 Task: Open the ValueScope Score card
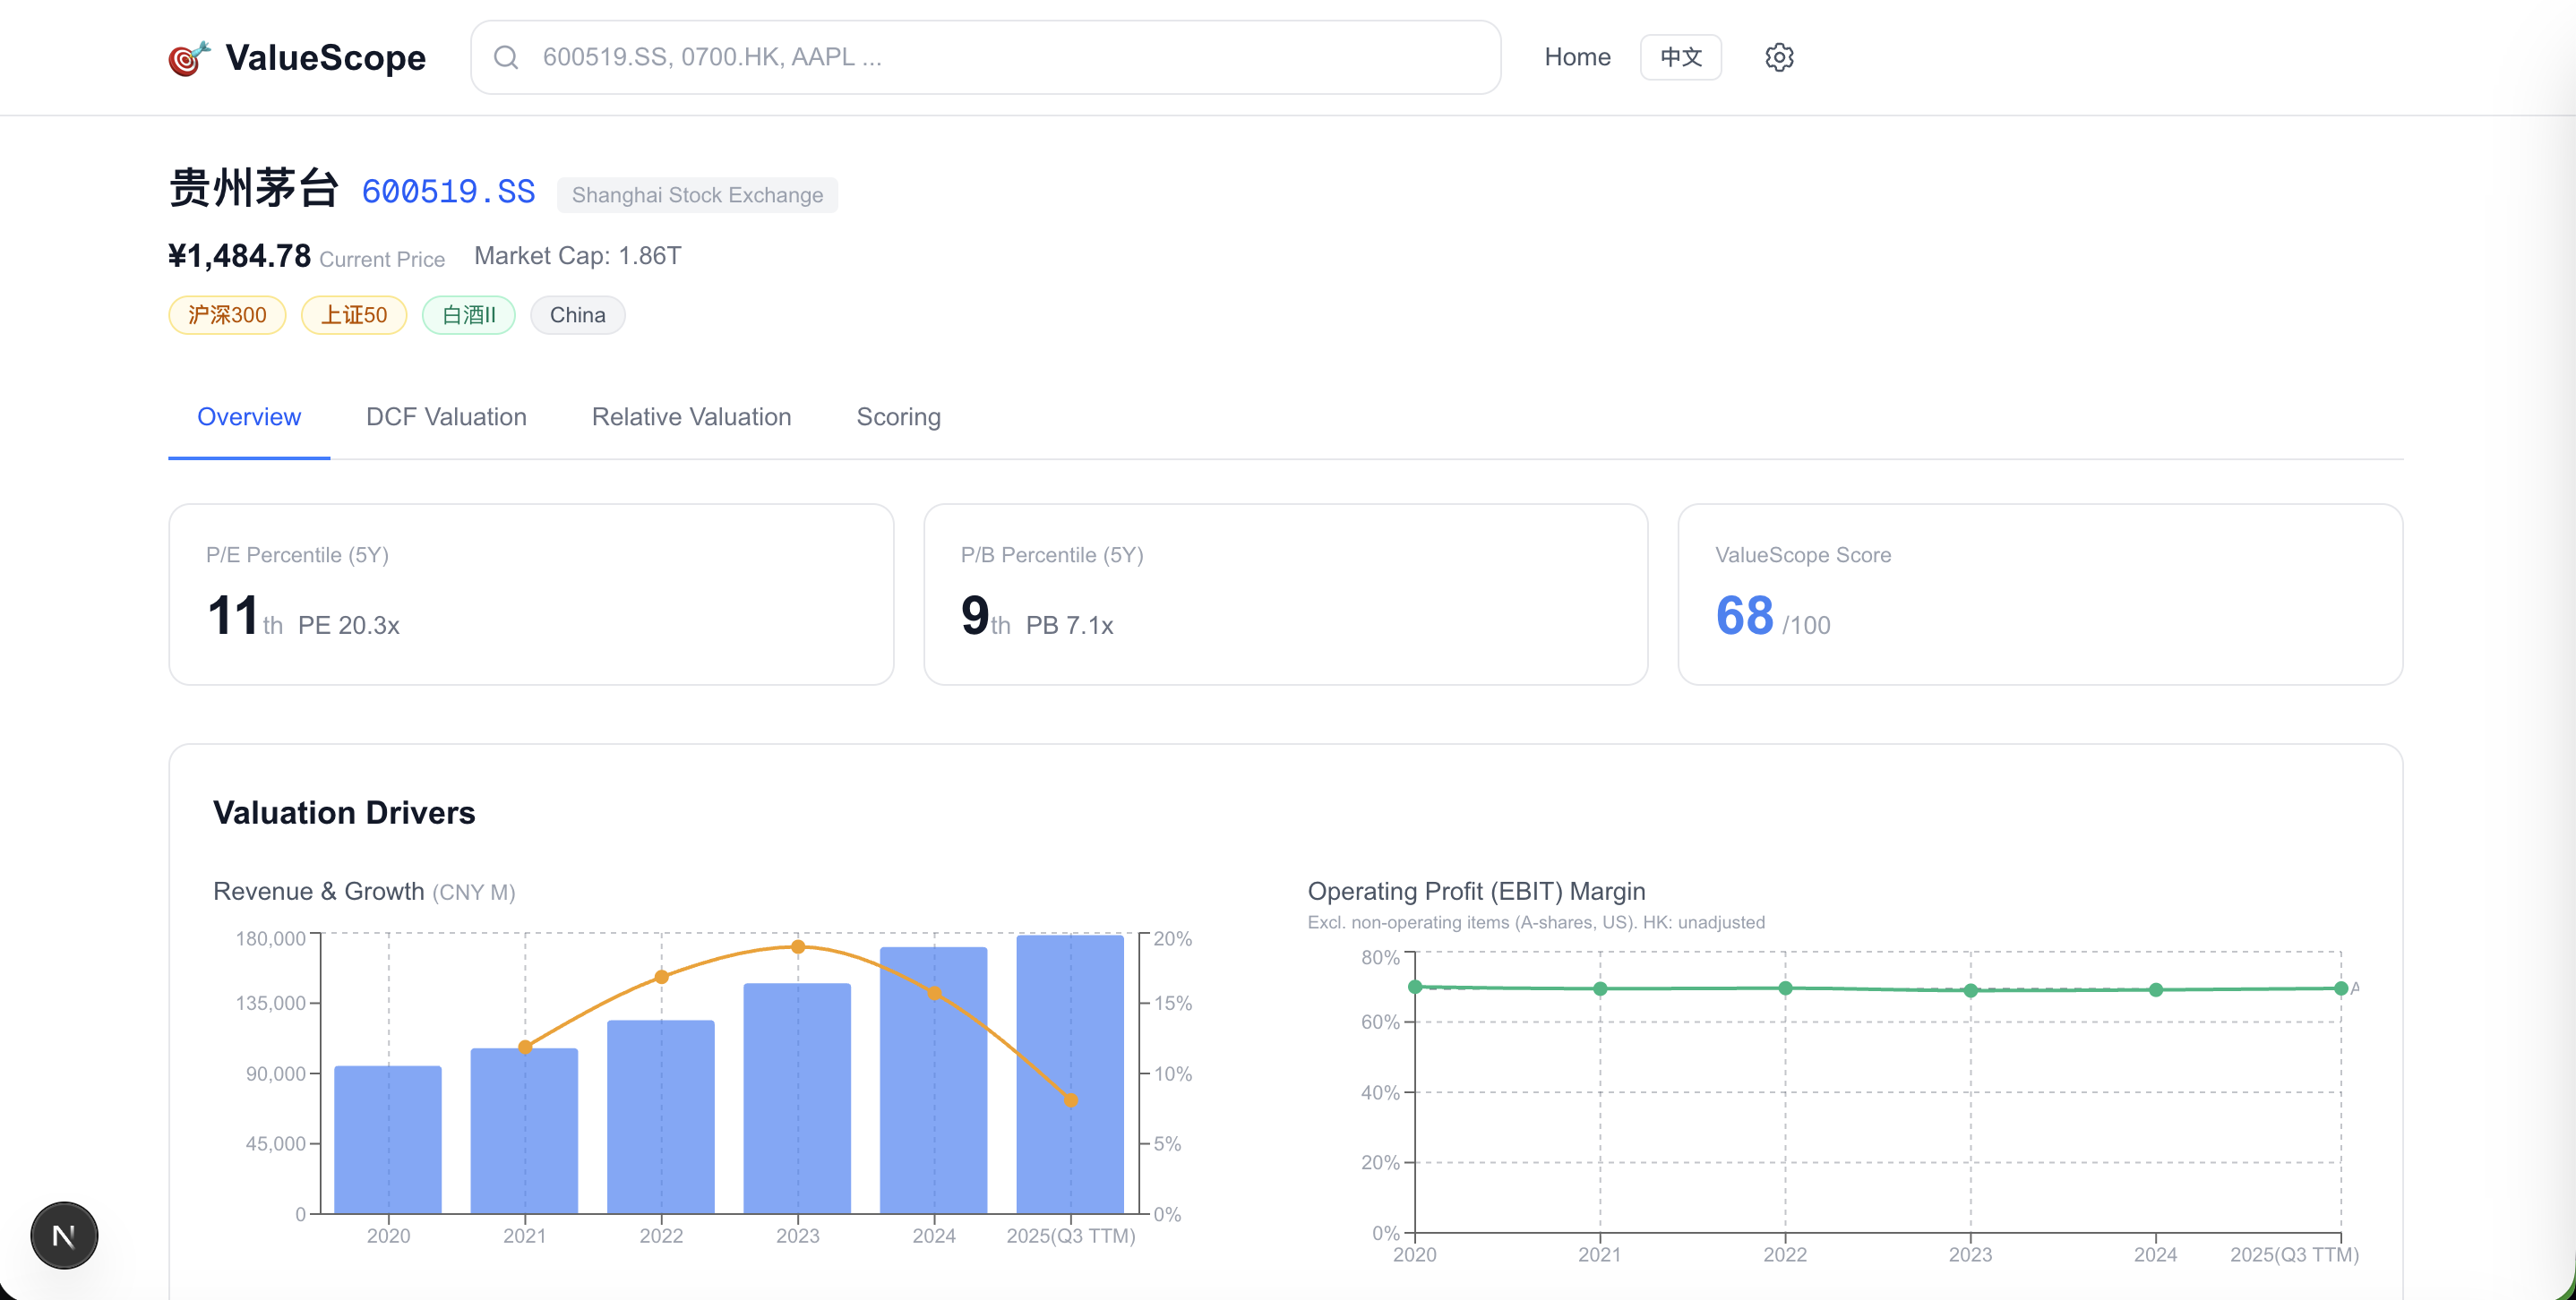click(2040, 594)
